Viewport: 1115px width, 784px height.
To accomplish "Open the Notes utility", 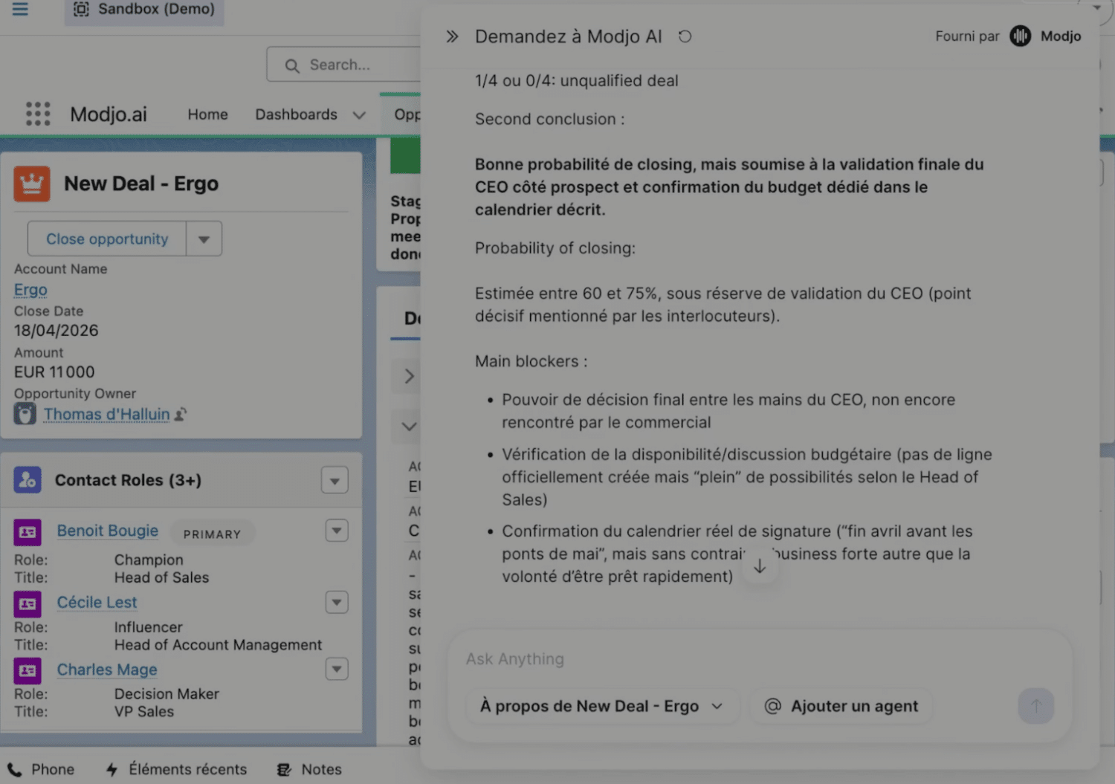I will click(309, 769).
